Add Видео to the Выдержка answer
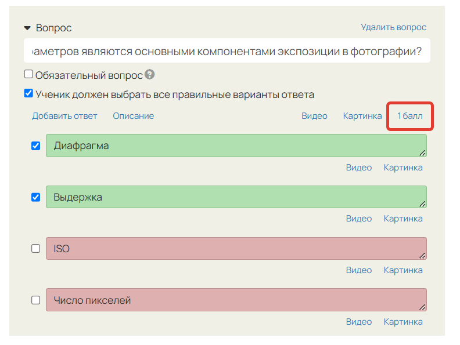460x345 pixels. point(359,219)
